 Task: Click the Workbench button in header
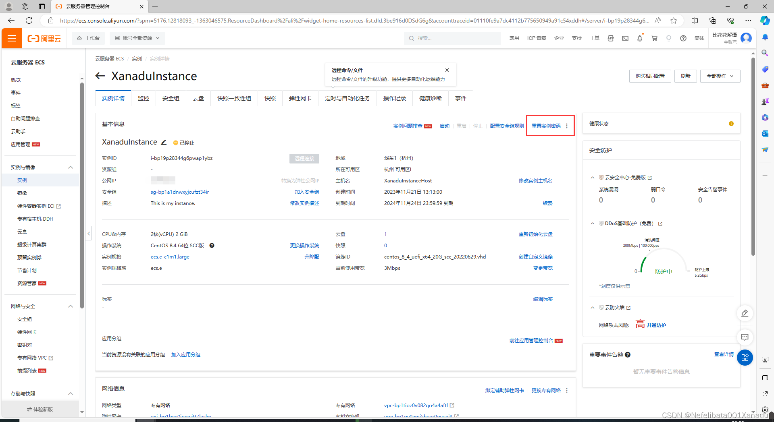[88, 38]
